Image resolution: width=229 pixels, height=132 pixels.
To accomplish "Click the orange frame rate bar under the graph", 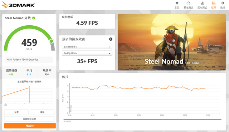I will click(x=142, y=120).
